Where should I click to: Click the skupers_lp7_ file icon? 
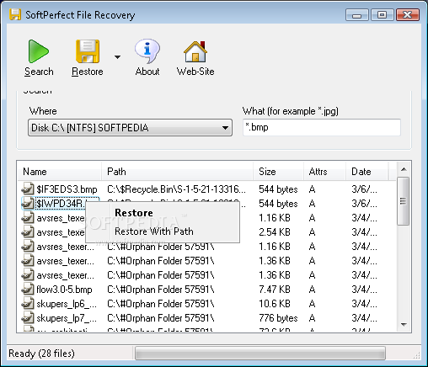click(x=28, y=317)
